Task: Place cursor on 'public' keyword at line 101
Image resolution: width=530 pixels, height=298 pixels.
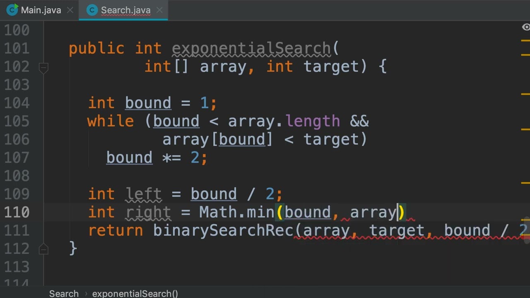Action: [x=96, y=49]
